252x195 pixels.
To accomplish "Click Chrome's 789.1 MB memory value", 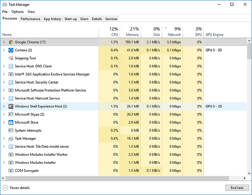I will tap(132, 42).
